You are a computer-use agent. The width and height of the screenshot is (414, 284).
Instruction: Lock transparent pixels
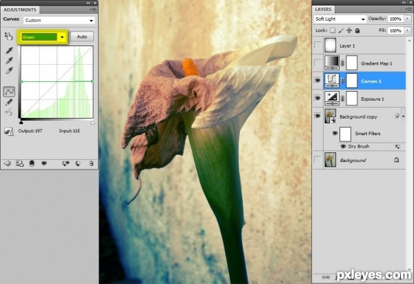pyautogui.click(x=333, y=30)
